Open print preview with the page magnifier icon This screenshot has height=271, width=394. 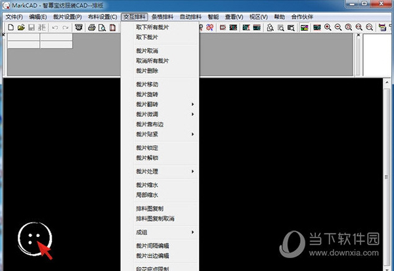click(102, 28)
